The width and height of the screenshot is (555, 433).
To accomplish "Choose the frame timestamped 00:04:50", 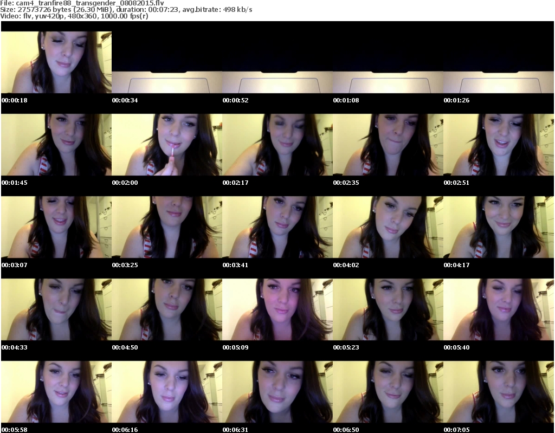I will coord(167,309).
